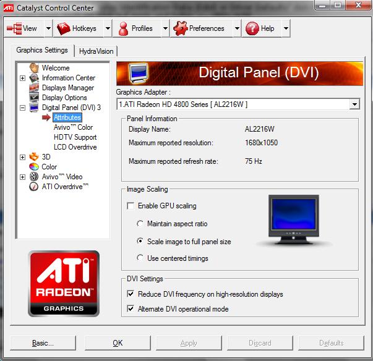Screen dimensions: 373x361
Task: Click the Displays Manager icon
Action: click(34, 88)
